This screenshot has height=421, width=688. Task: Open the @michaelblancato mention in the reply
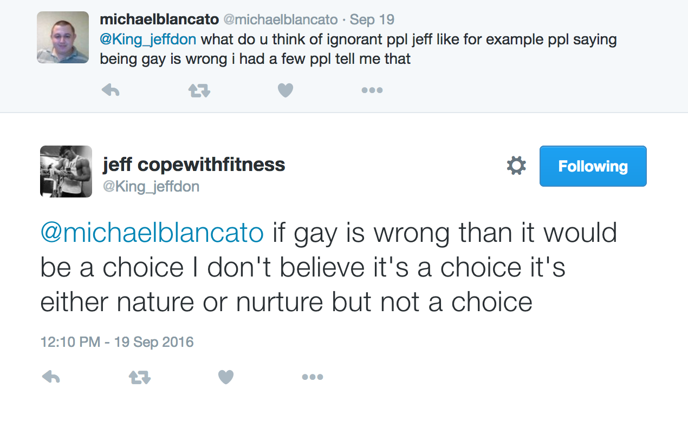tap(152, 234)
